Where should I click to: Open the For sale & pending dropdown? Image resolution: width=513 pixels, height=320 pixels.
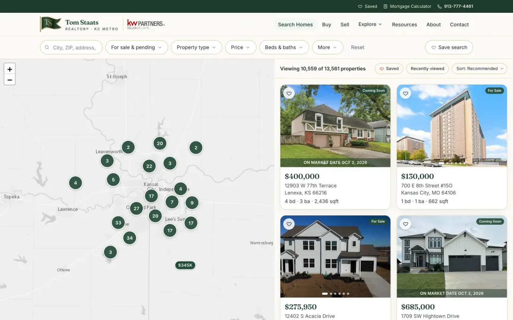137,47
